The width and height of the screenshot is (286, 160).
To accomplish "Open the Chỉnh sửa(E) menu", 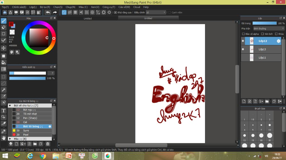I will [x=19, y=7].
